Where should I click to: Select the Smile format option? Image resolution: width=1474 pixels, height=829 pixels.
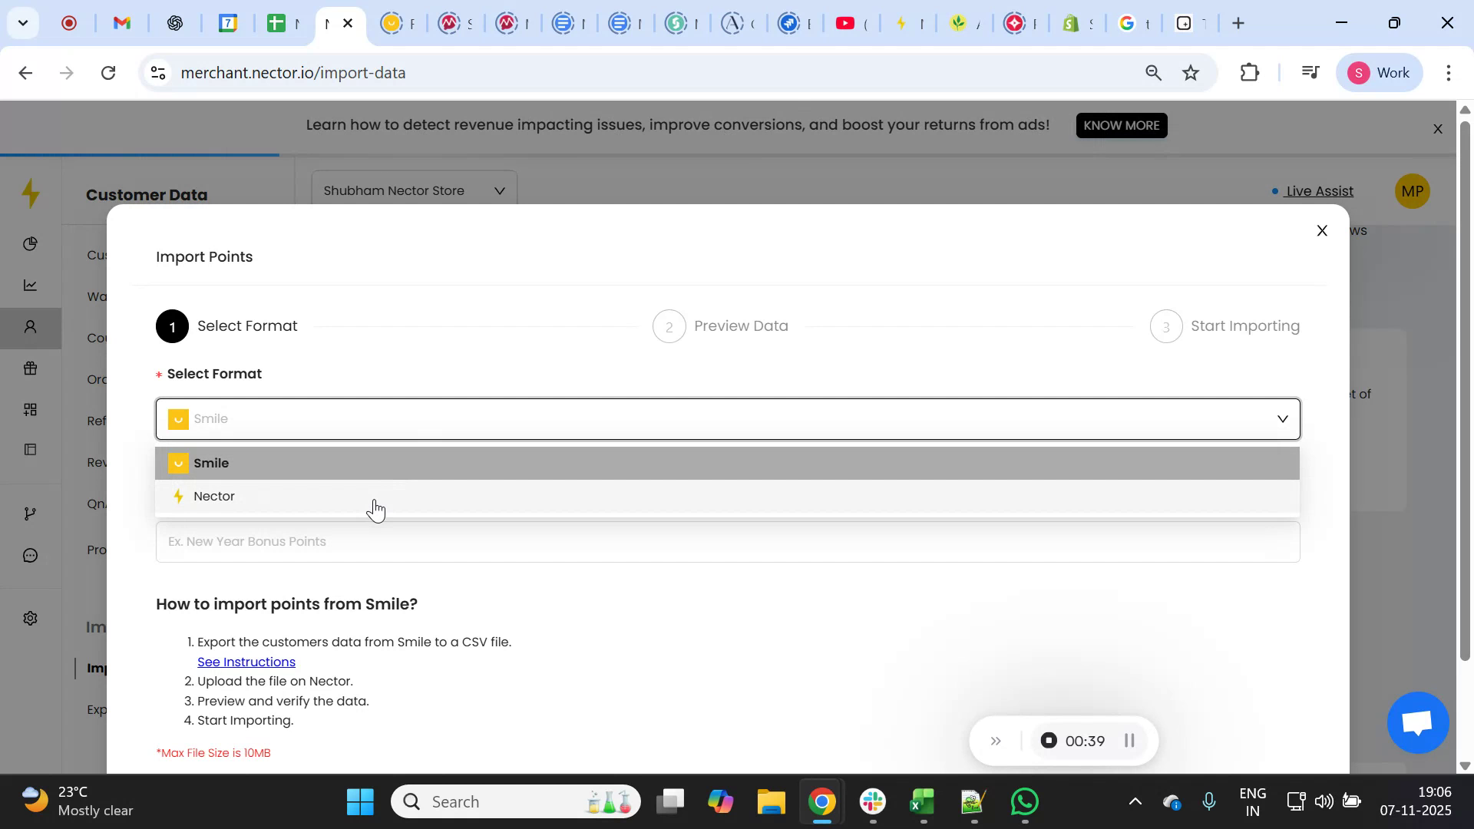(212, 463)
